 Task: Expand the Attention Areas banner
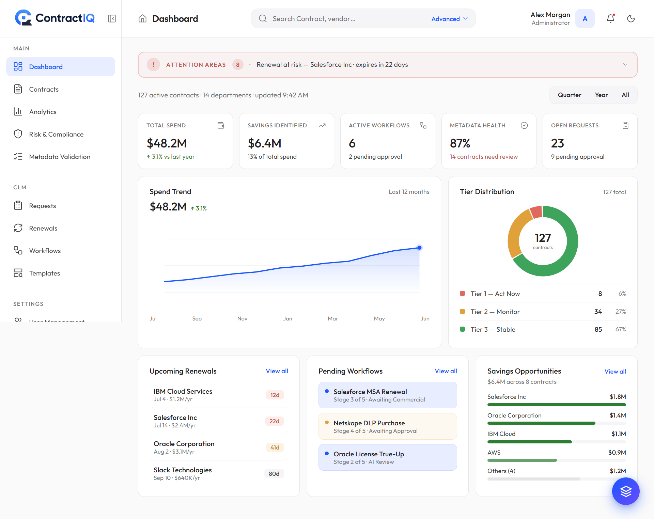625,65
